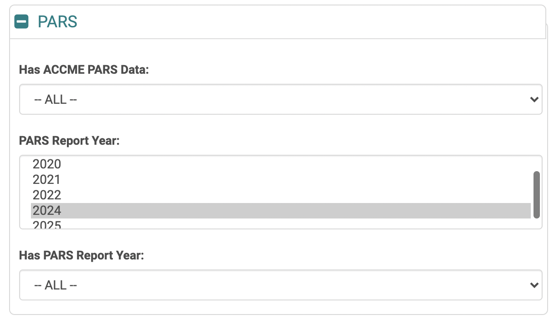Choose 2021 from the report year list
559x325 pixels.
[46, 179]
